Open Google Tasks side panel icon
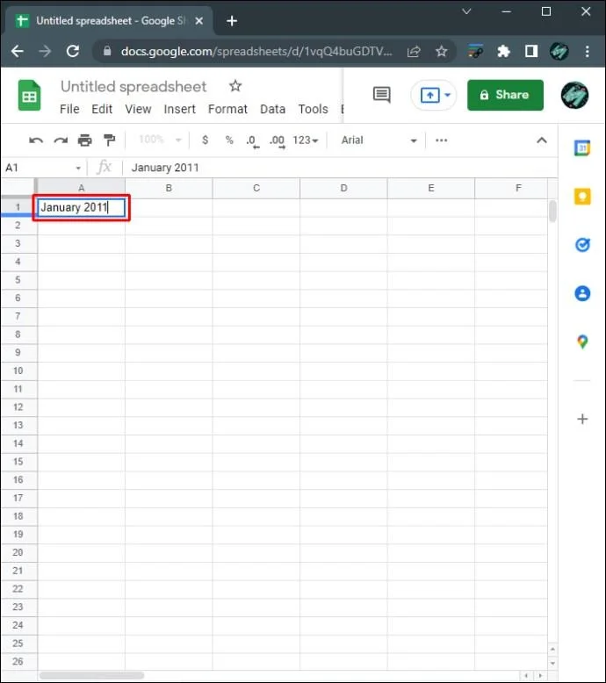 (x=582, y=245)
